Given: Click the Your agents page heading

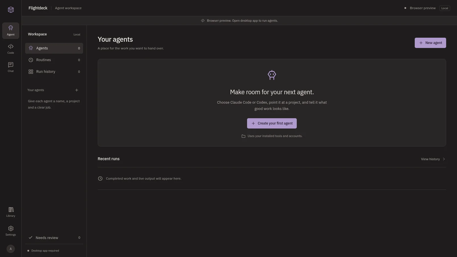Looking at the screenshot, I should pyautogui.click(x=115, y=39).
